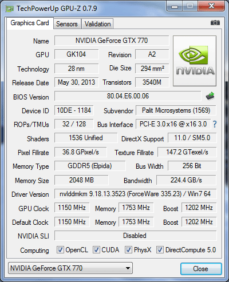Click Default Clock row Memory 1753 MHz
This screenshot has height=282, width=229.
click(136, 222)
